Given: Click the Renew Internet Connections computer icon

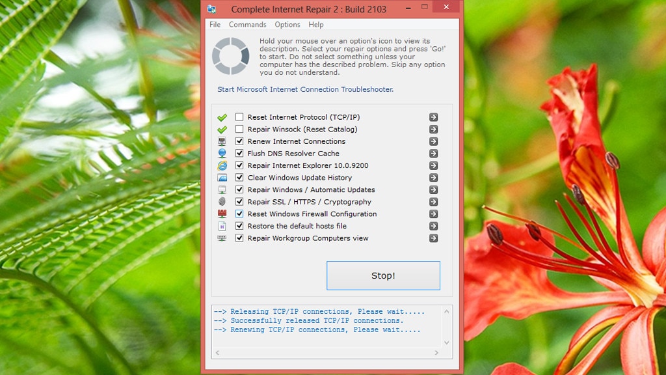Looking at the screenshot, I should (222, 141).
